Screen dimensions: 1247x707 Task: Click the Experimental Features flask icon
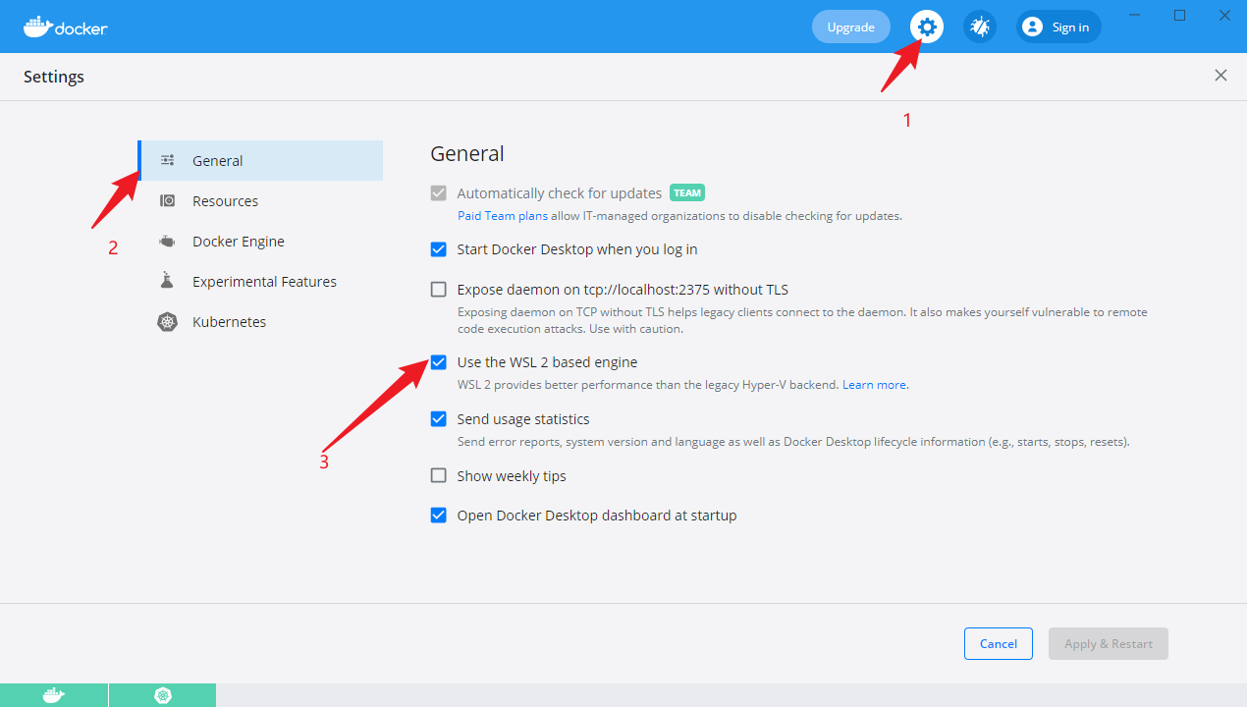click(168, 281)
